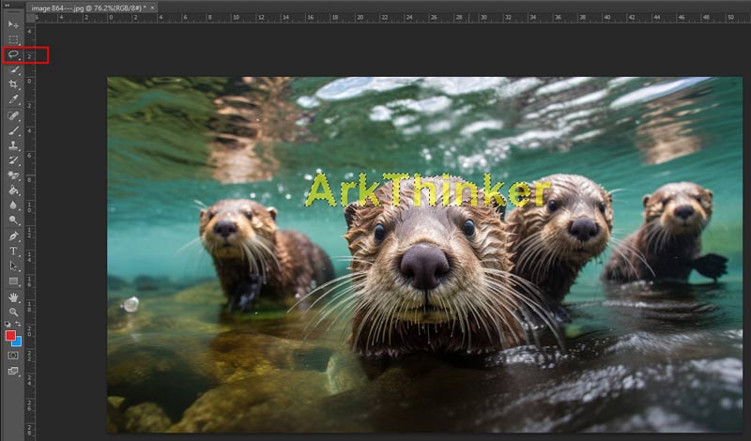The width and height of the screenshot is (751, 441).
Task: Select the Path Selection tool
Action: tap(13, 266)
